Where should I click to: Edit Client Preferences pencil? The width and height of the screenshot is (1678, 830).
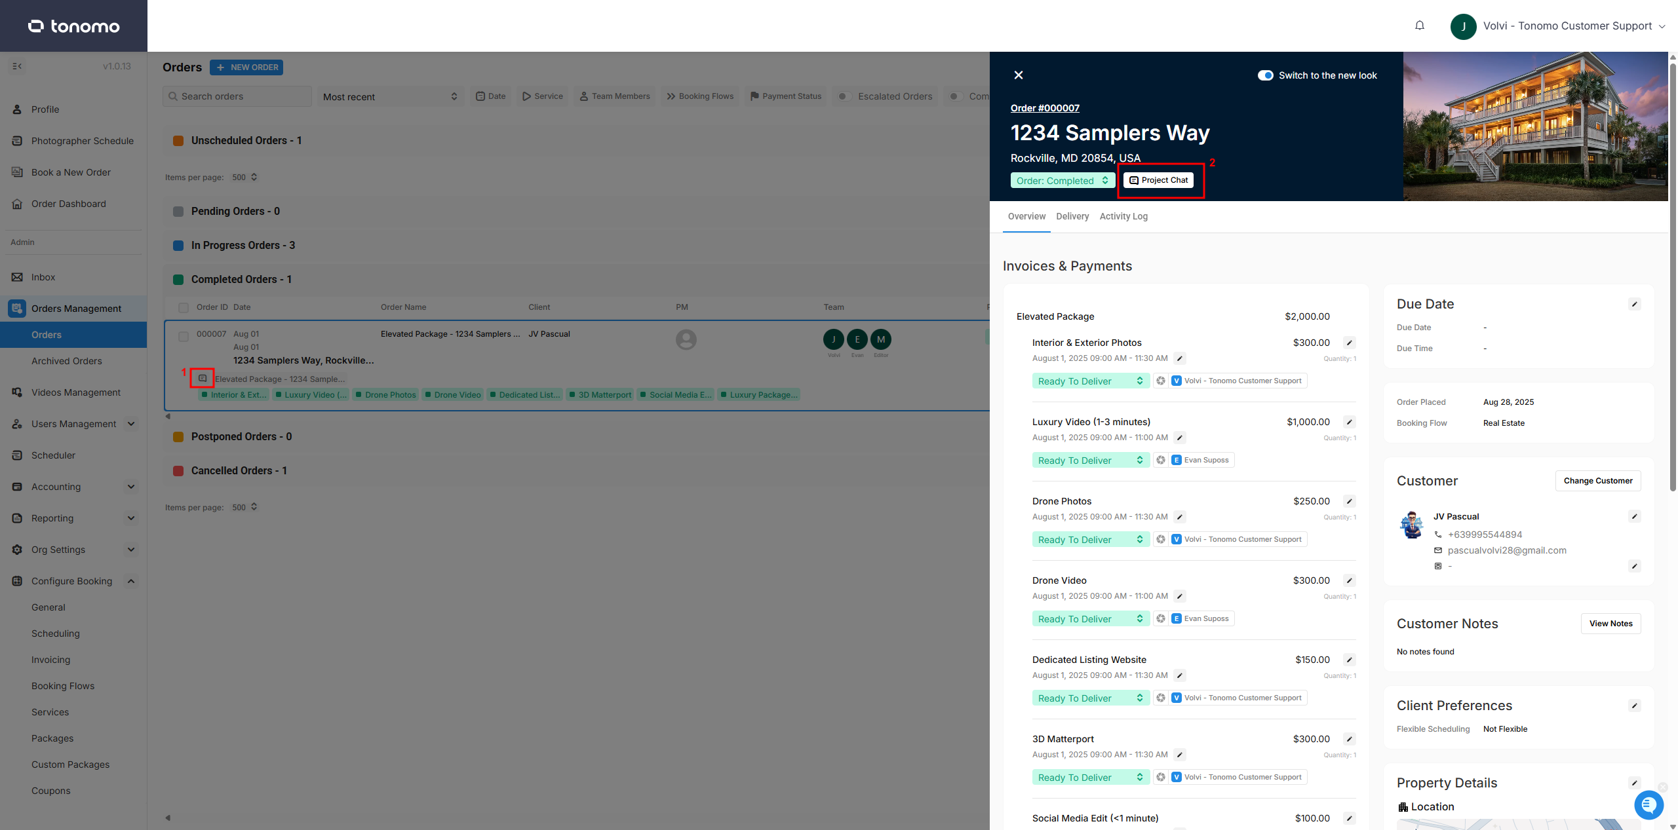pos(1635,706)
